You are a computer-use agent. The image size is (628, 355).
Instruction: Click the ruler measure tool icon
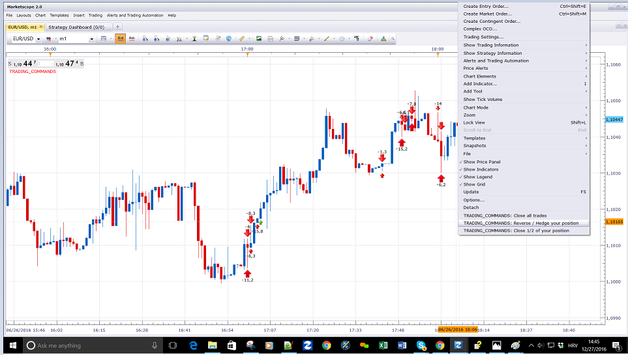[242, 39]
